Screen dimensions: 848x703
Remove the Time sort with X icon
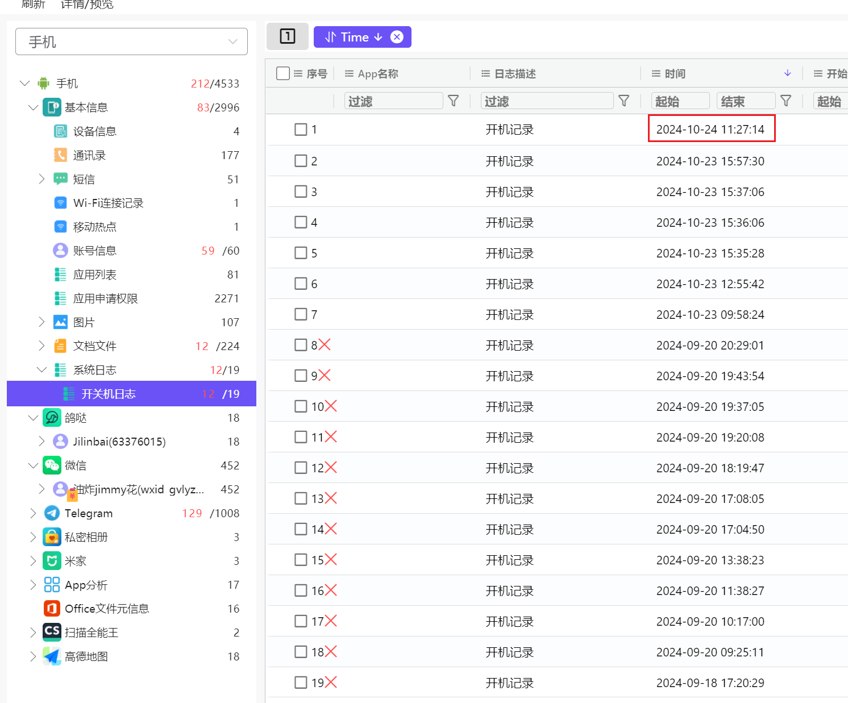pos(397,37)
